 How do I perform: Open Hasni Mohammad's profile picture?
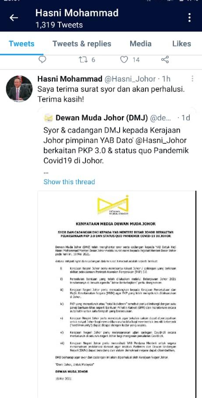click(19, 88)
